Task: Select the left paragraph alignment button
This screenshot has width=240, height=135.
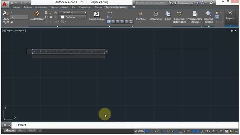Action: pyautogui.click(x=113, y=22)
